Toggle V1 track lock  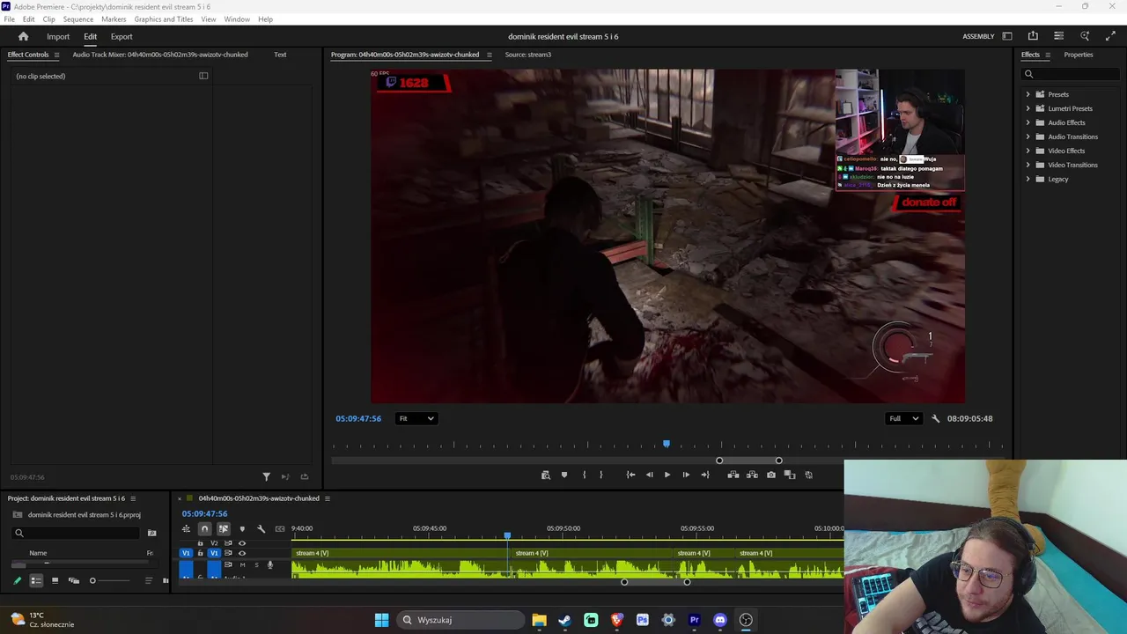click(x=200, y=553)
